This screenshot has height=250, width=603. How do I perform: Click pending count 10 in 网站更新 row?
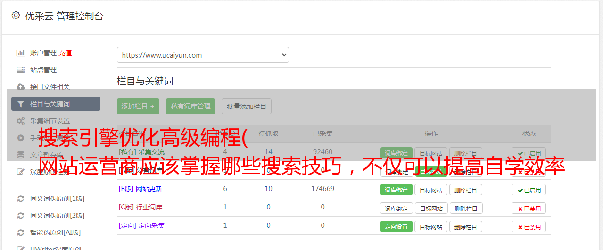[269, 189]
